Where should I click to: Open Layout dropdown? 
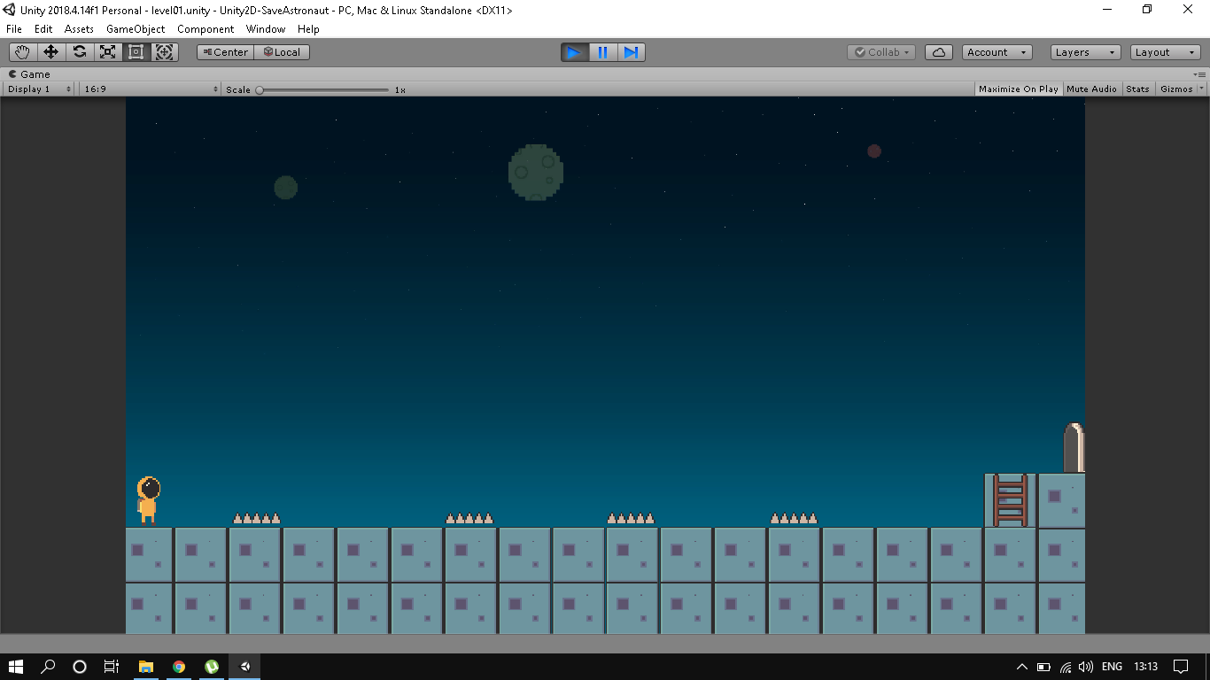click(x=1166, y=52)
